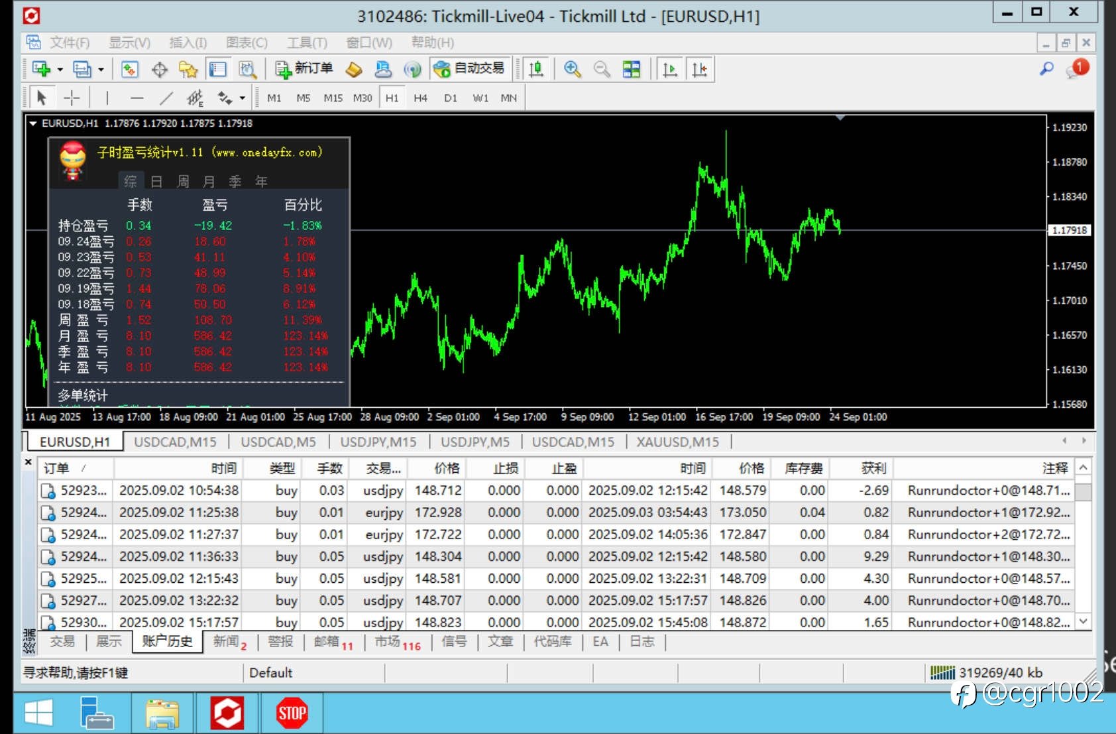Open the 帮助(H) menu
1116x734 pixels.
click(x=433, y=42)
